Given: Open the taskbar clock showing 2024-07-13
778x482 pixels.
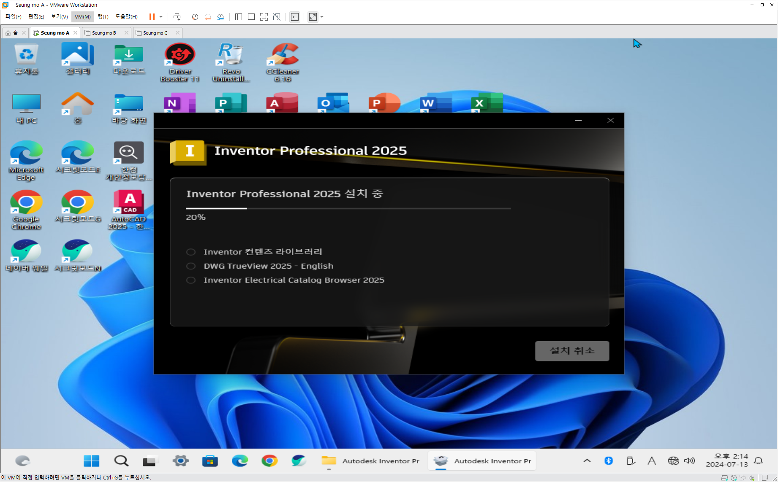Looking at the screenshot, I should pos(726,460).
